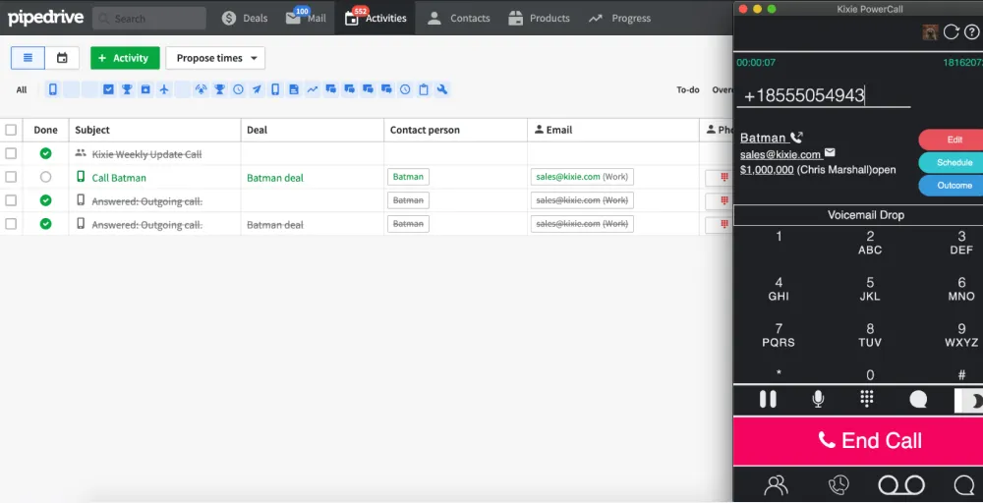The image size is (983, 503).
Task: Select checkbox for Call Batman row
Action: coord(11,177)
